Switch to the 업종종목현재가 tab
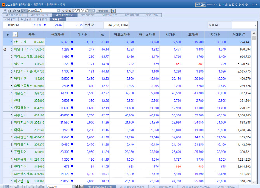Image resolution: width=260 pixels, height=188 pixels. [x=14, y=15]
